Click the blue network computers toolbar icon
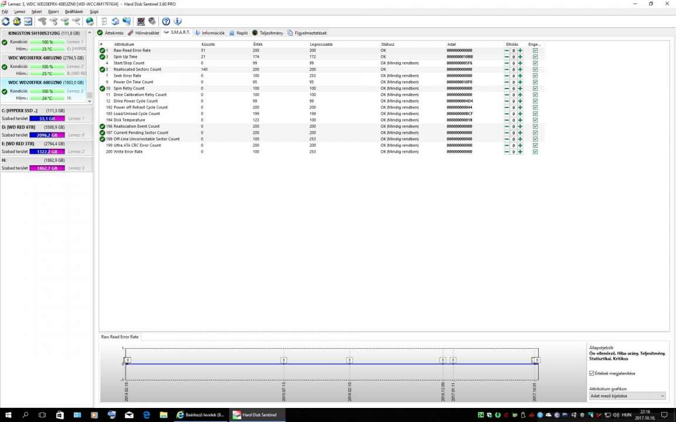 coord(127,21)
